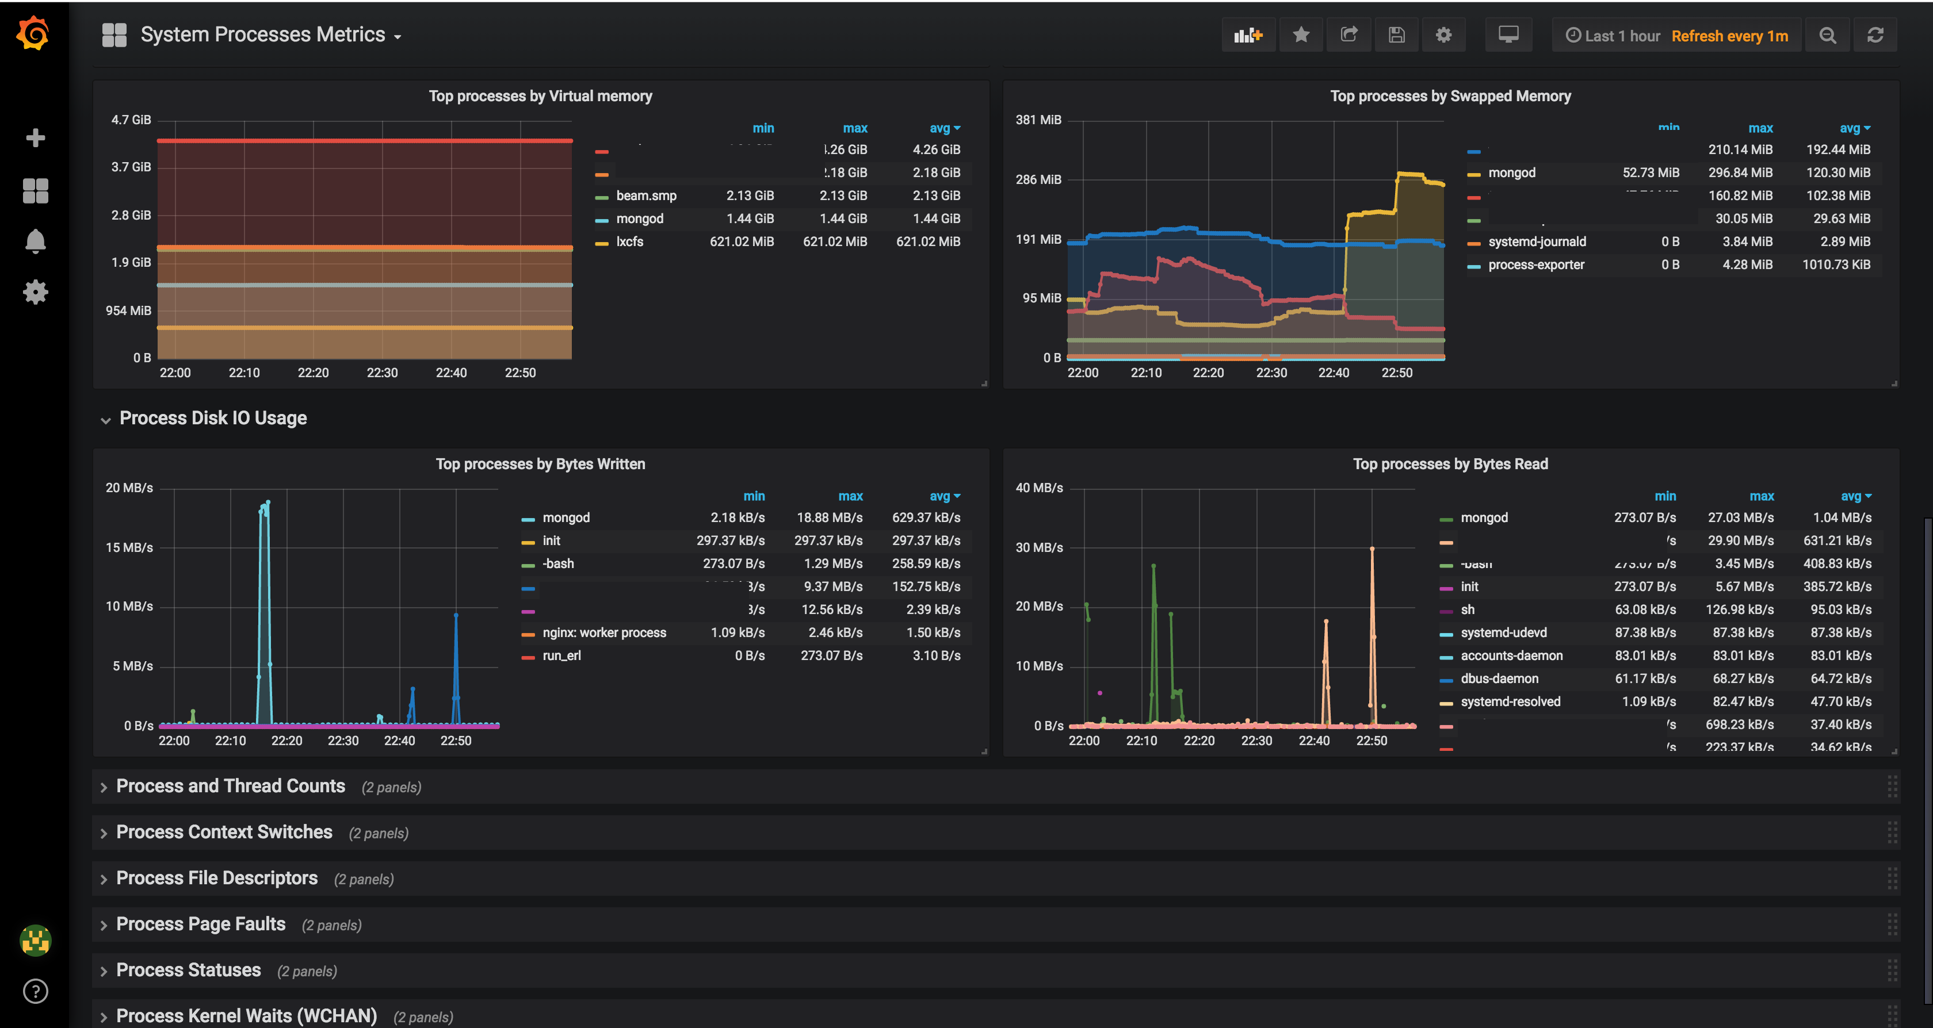Hide the mongod series in Bytes Written legend
Image resolution: width=1933 pixels, height=1028 pixels.
tap(567, 517)
